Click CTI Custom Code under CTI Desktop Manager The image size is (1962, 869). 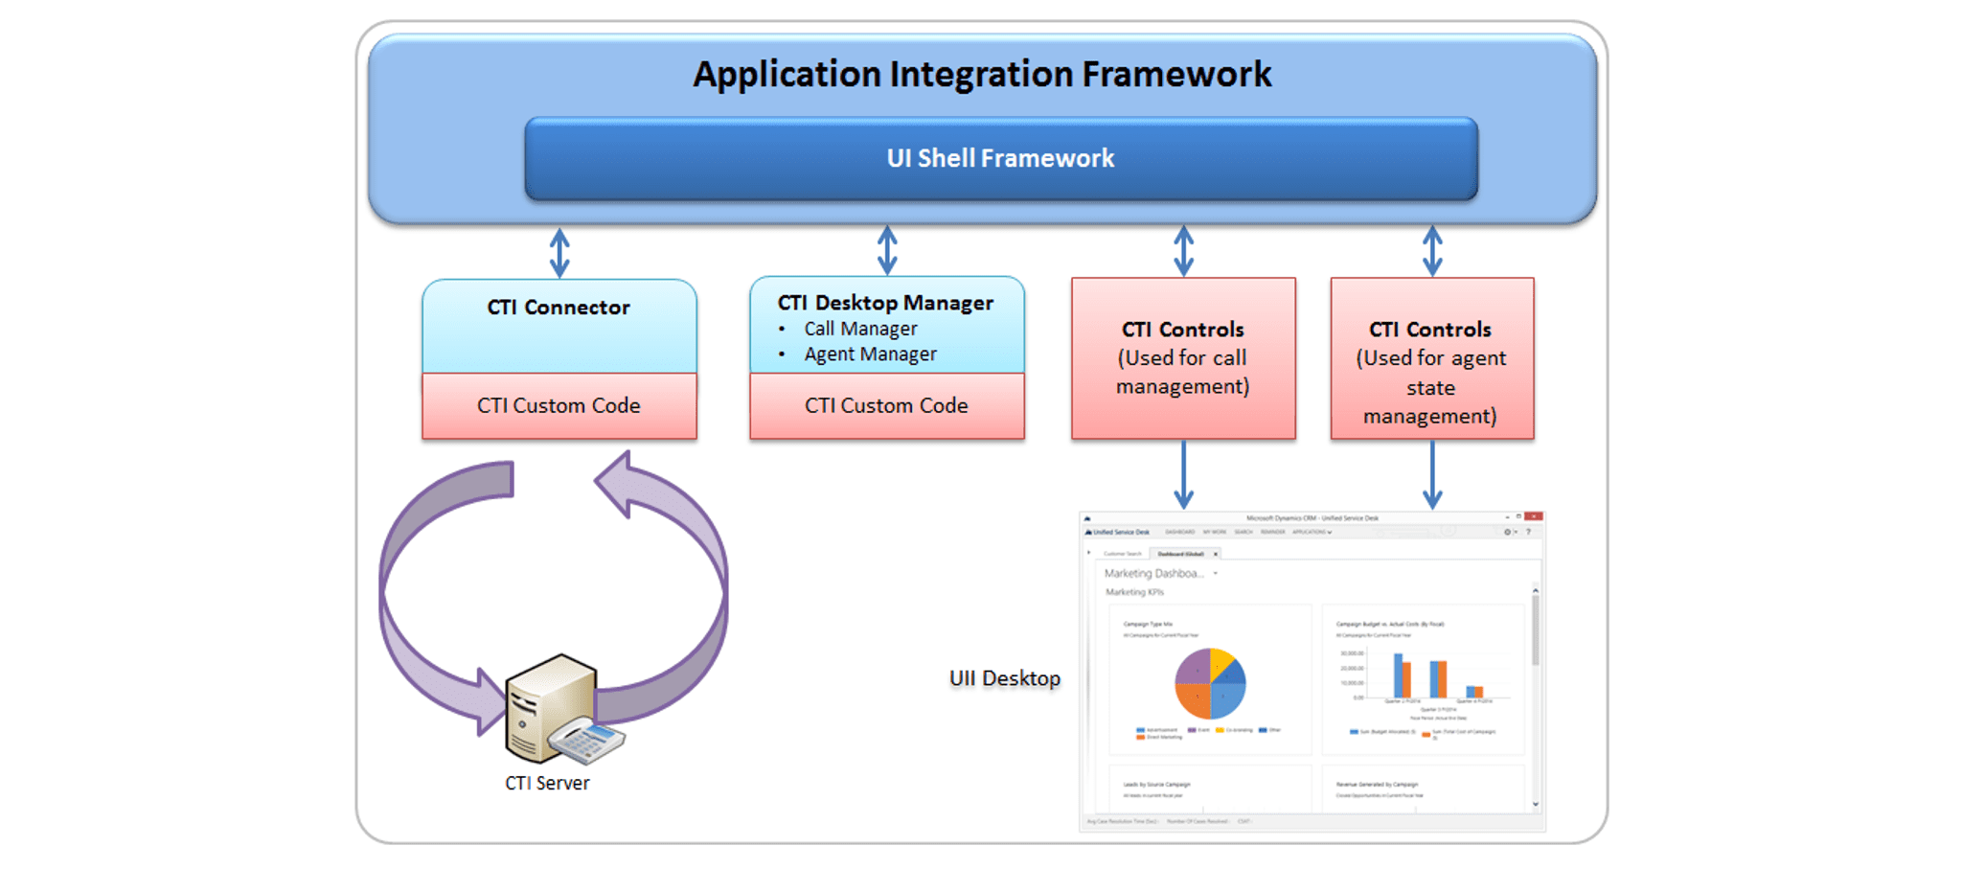tap(887, 405)
